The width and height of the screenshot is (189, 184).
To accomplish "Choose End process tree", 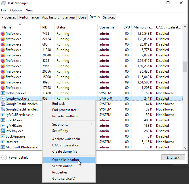I will [x=69, y=110].
